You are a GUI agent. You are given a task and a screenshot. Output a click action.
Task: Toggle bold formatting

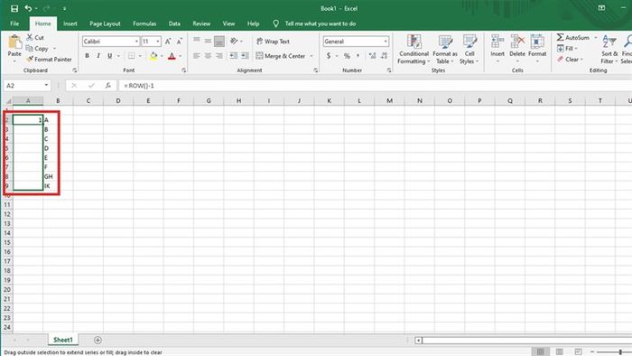pyautogui.click(x=87, y=56)
